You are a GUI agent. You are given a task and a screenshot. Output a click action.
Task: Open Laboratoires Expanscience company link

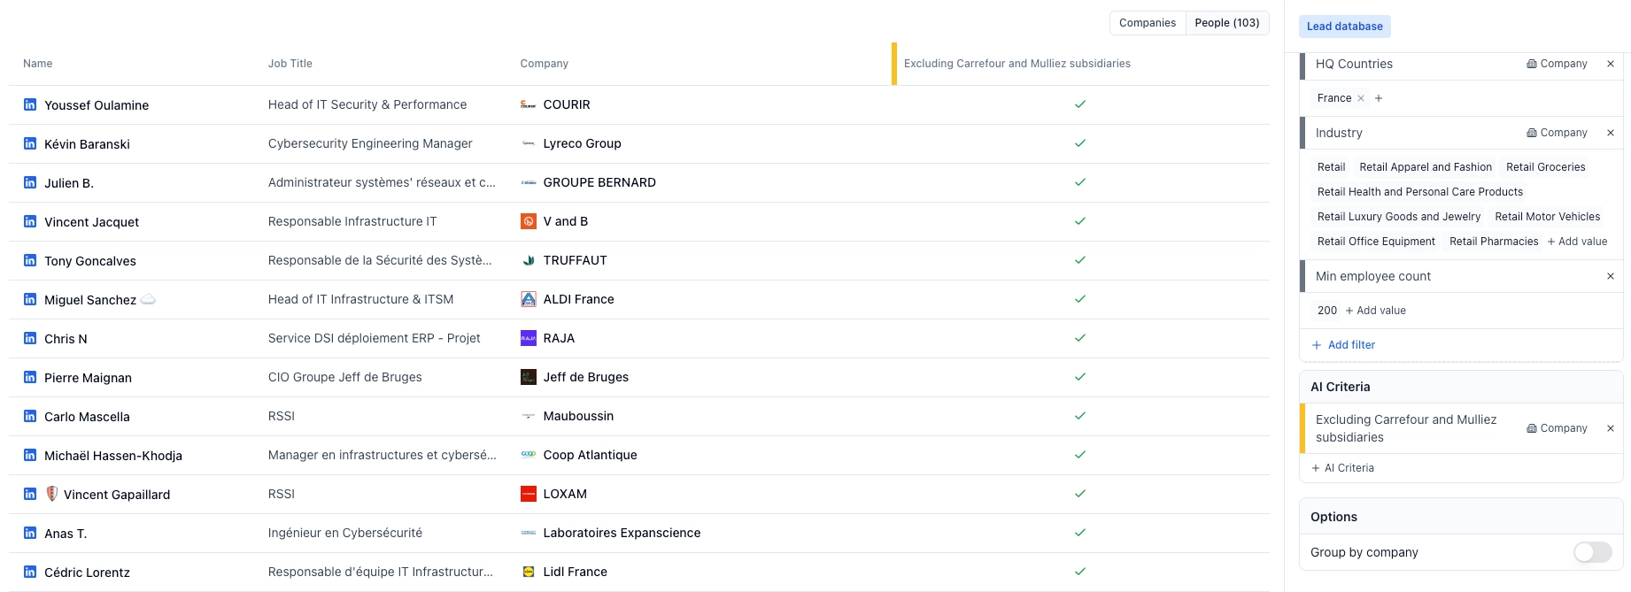[622, 533]
